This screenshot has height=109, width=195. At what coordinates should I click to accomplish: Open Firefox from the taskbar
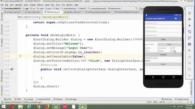point(47,107)
